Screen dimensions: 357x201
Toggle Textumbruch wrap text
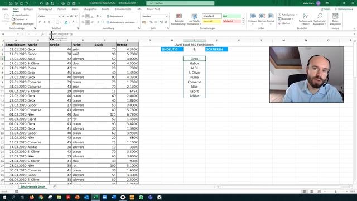click(x=115, y=16)
